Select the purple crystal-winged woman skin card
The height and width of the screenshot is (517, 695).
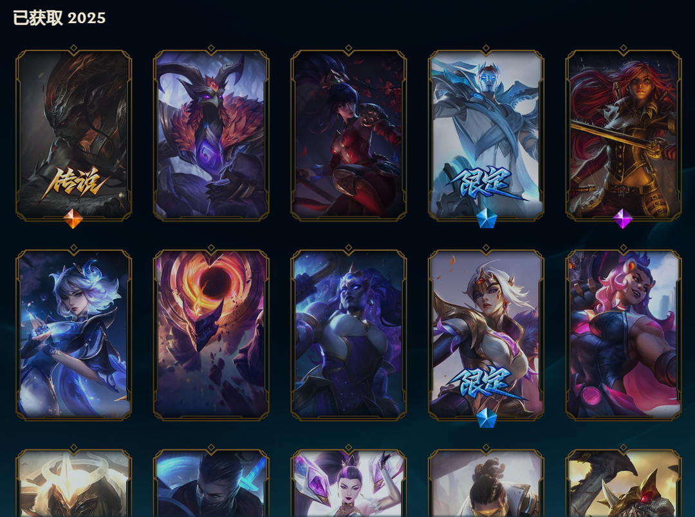pyautogui.click(x=348, y=484)
